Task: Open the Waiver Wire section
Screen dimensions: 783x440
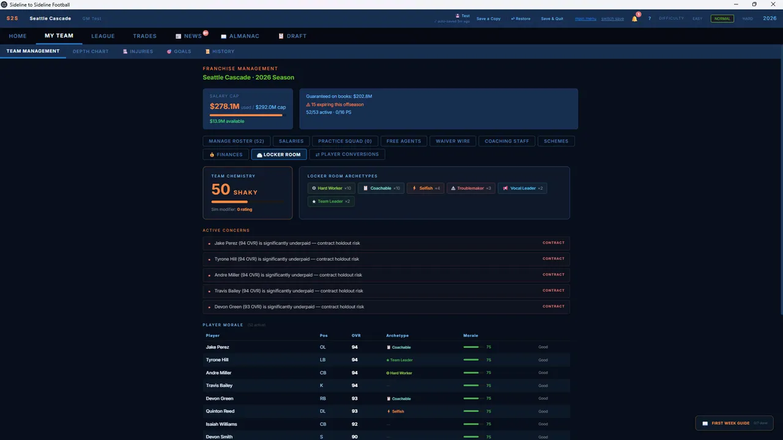Action: 453,141
